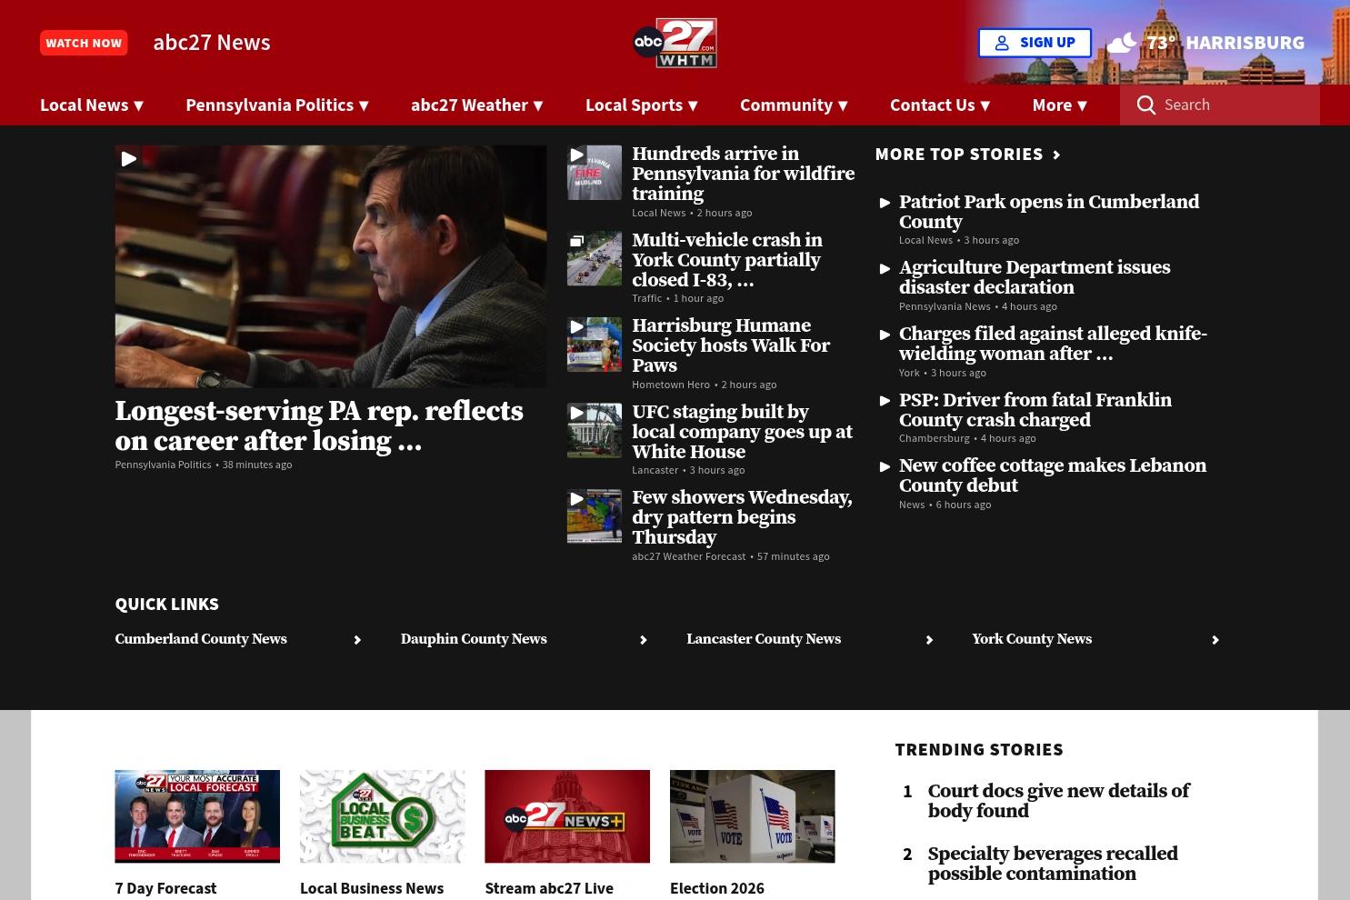The width and height of the screenshot is (1350, 900).
Task: Open Hundreds arrive for wildfire training headline
Action: click(743, 175)
